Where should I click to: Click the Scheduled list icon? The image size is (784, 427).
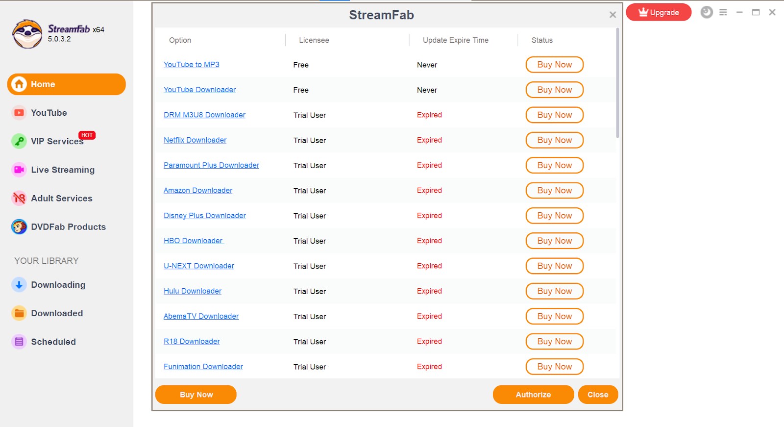pyautogui.click(x=19, y=342)
